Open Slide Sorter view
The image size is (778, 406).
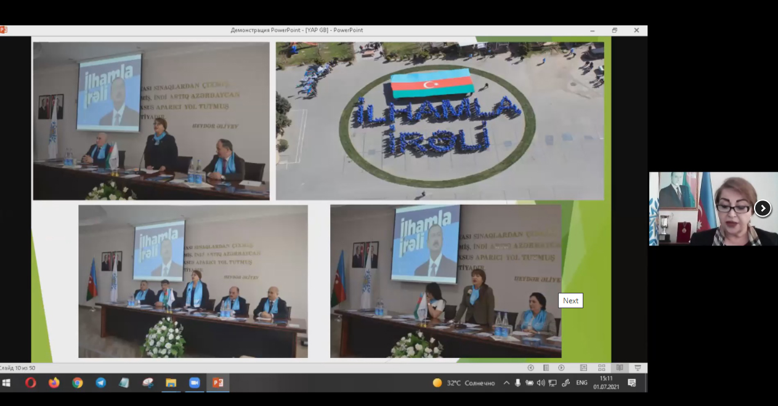click(602, 368)
